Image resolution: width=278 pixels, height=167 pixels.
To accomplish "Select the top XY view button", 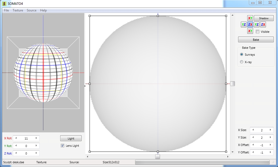I will (250, 18).
